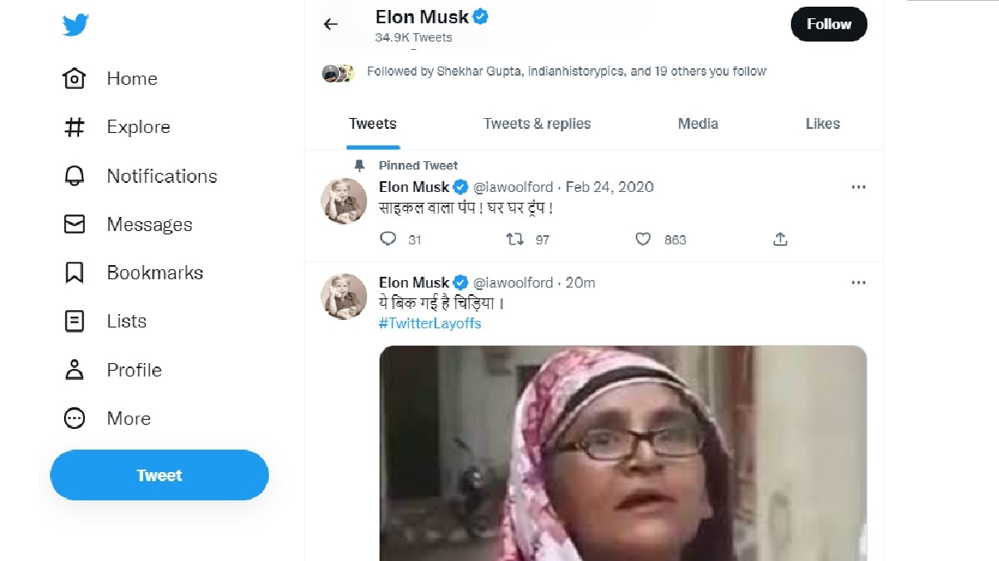This screenshot has height=561, width=999.
Task: Share the pinned tweet
Action: pyautogui.click(x=780, y=239)
